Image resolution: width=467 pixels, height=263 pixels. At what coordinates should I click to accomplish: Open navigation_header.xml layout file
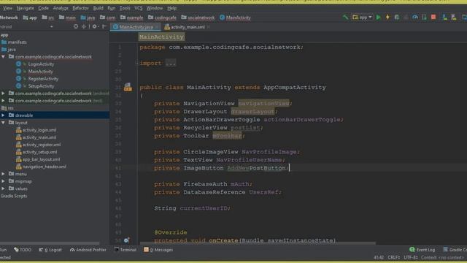[44, 167]
